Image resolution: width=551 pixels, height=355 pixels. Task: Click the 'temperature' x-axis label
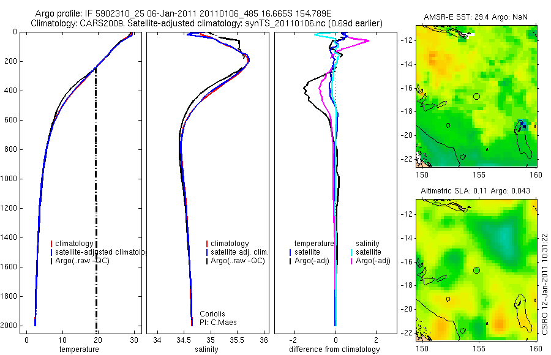pos(79,349)
